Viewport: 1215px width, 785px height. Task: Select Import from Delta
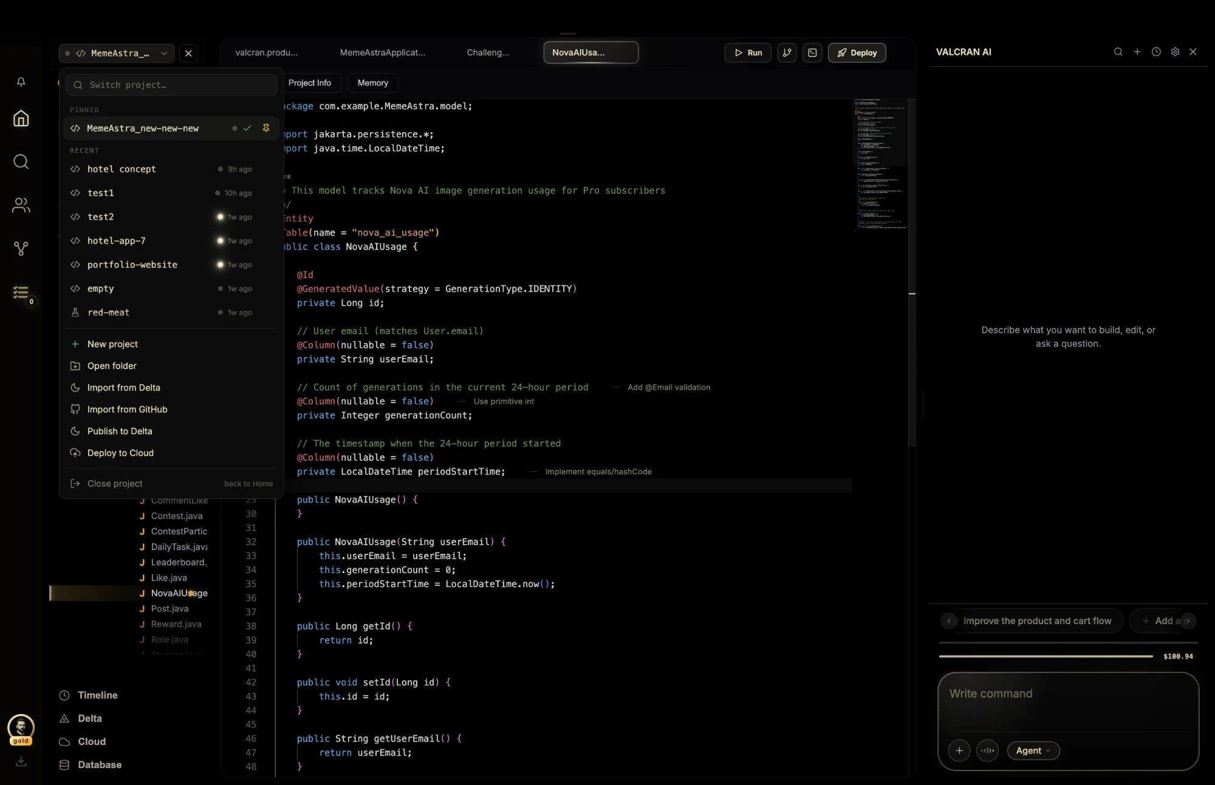171,387
